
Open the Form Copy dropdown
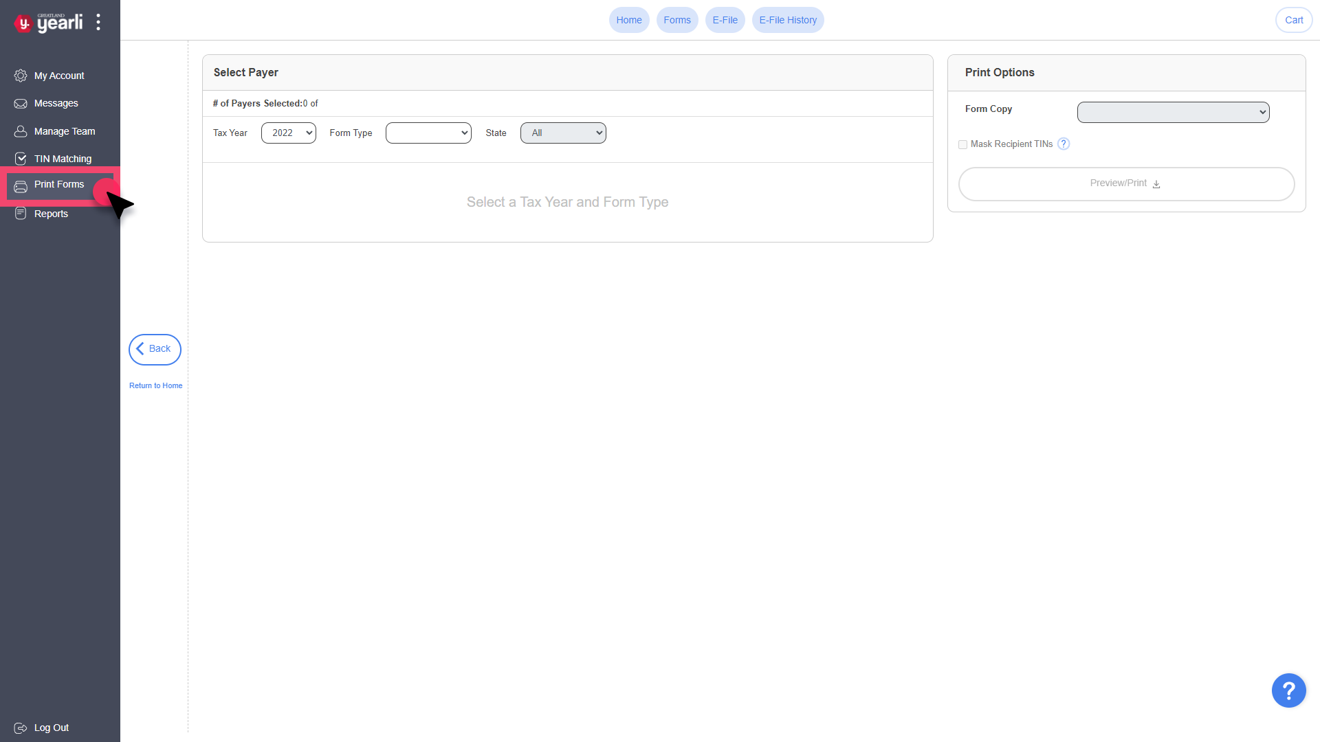1173,112
